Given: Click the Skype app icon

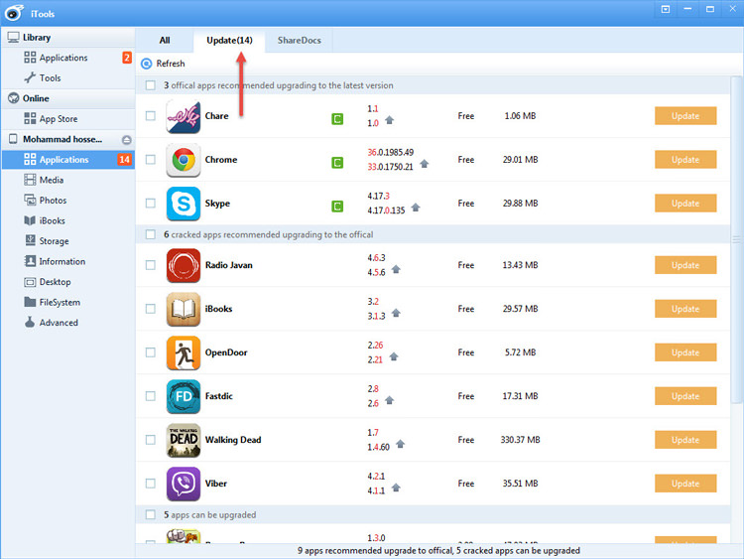Looking at the screenshot, I should (x=183, y=204).
